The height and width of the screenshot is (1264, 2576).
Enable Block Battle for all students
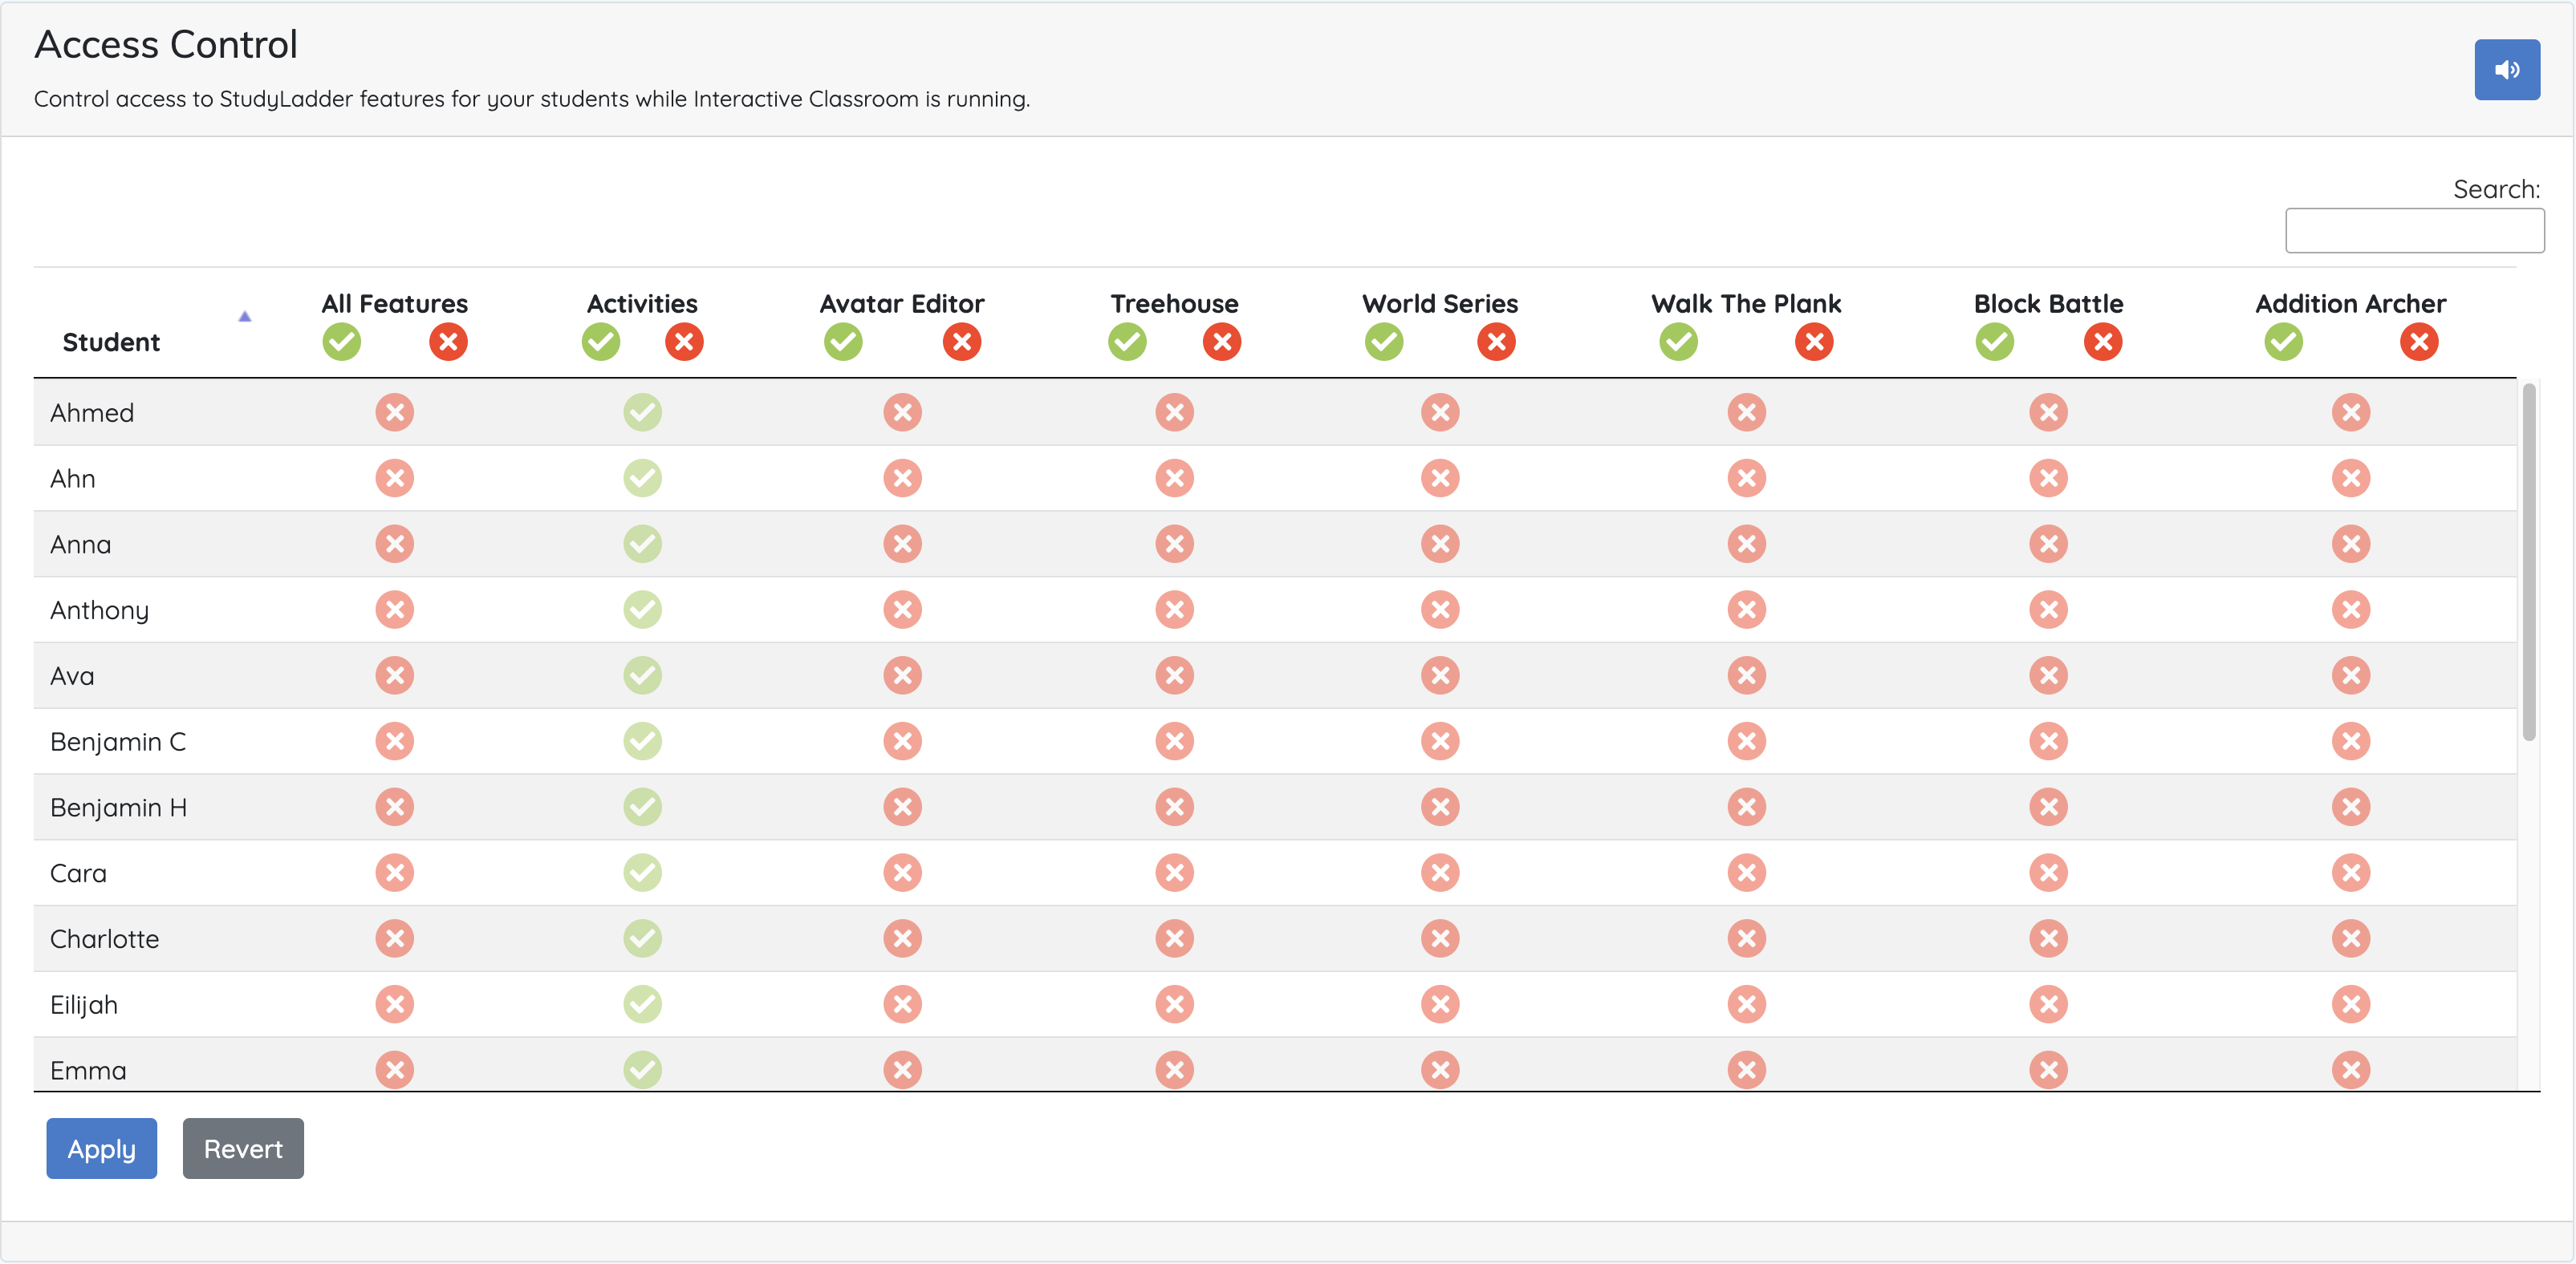[x=1994, y=342]
